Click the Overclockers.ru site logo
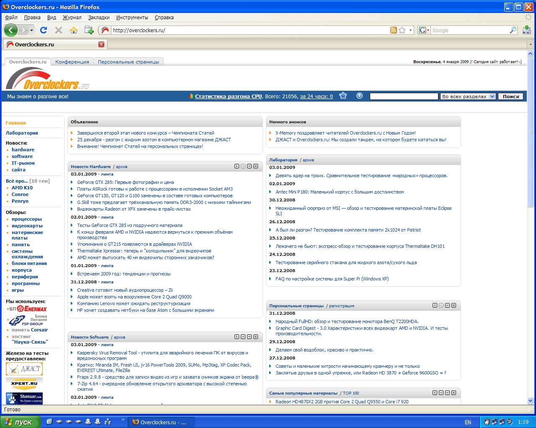 click(48, 79)
